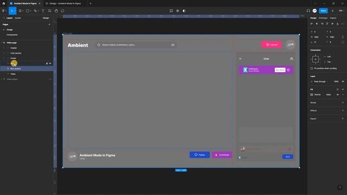Viewport: 347px width, 195px height.
Task: Switch to the Inspect tab
Action: pos(333,18)
